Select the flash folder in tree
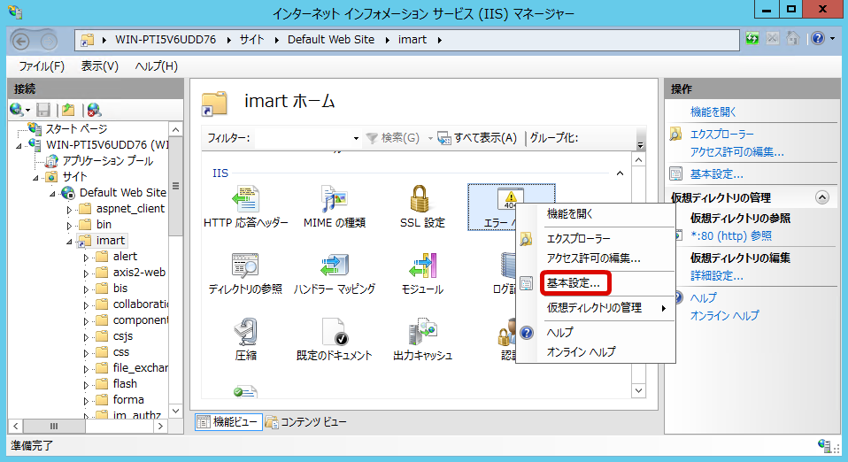The height and width of the screenshot is (462, 848). [125, 383]
